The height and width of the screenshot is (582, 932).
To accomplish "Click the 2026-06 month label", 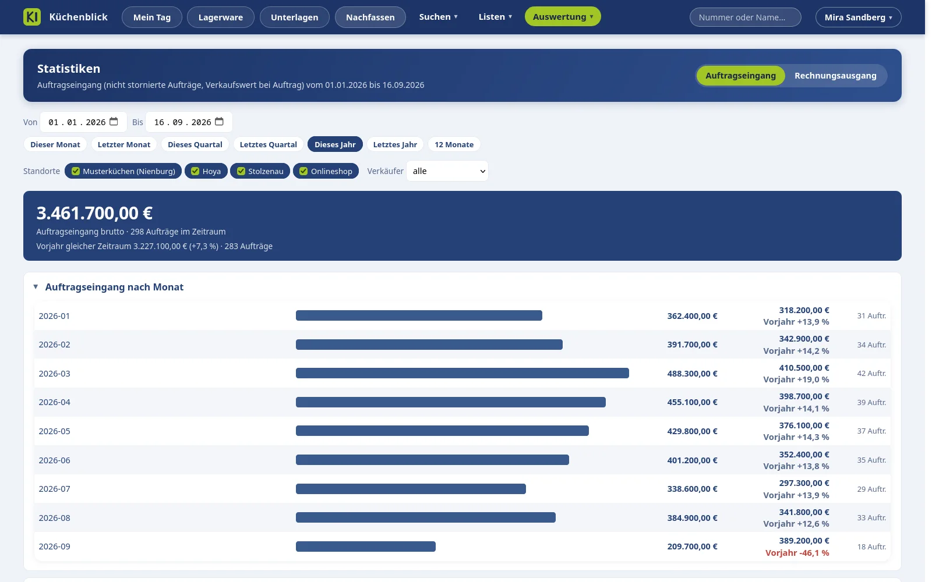I will click(x=54, y=460).
